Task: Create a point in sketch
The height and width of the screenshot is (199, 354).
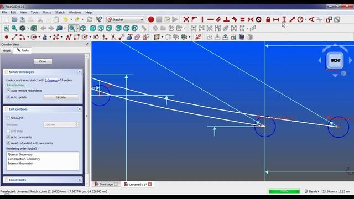Action: (6, 37)
